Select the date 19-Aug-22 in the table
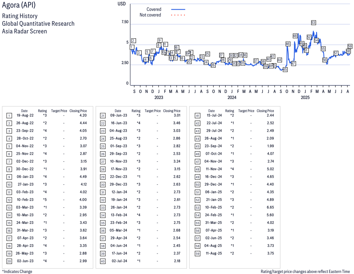The image size is (354, 274). click(25, 115)
